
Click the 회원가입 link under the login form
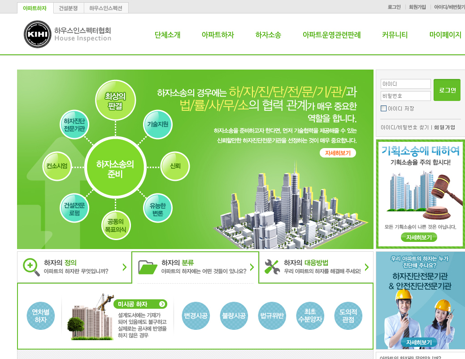tap(444, 127)
